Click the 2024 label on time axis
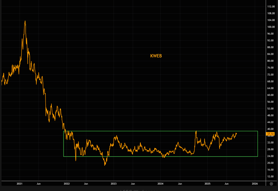The image size is (278, 191). pyautogui.click(x=161, y=183)
